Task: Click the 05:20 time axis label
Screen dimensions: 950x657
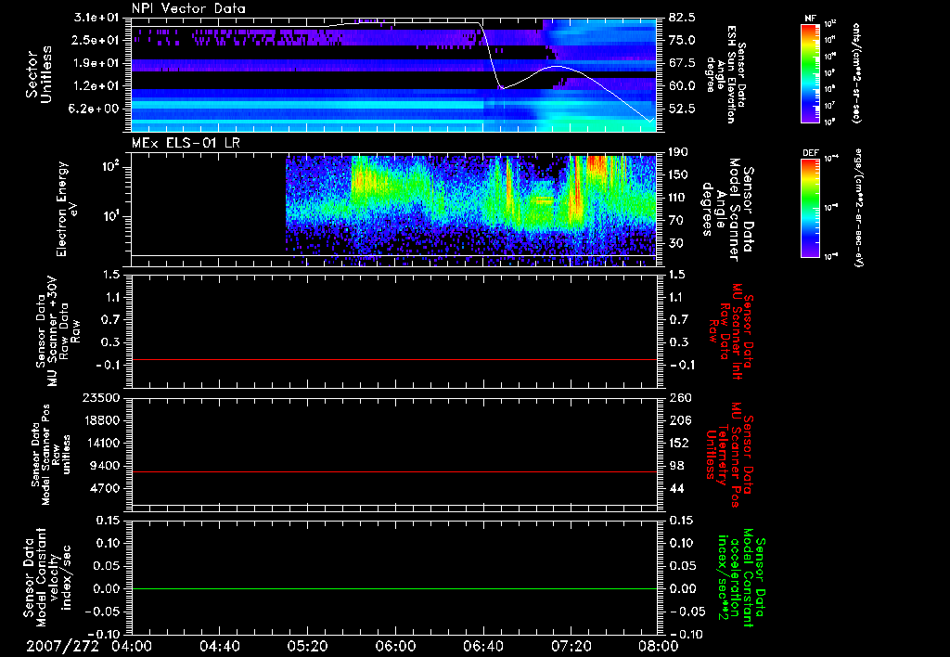Action: (x=307, y=646)
